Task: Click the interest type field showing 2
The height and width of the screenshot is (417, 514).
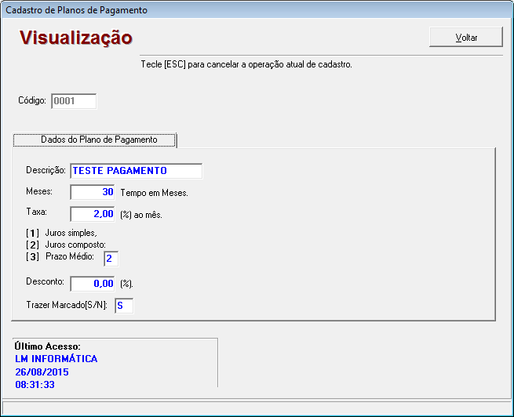Action: pos(110,259)
